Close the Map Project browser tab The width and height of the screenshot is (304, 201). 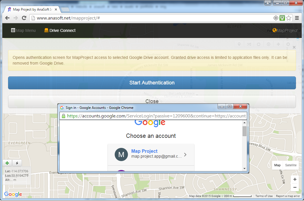point(56,9)
